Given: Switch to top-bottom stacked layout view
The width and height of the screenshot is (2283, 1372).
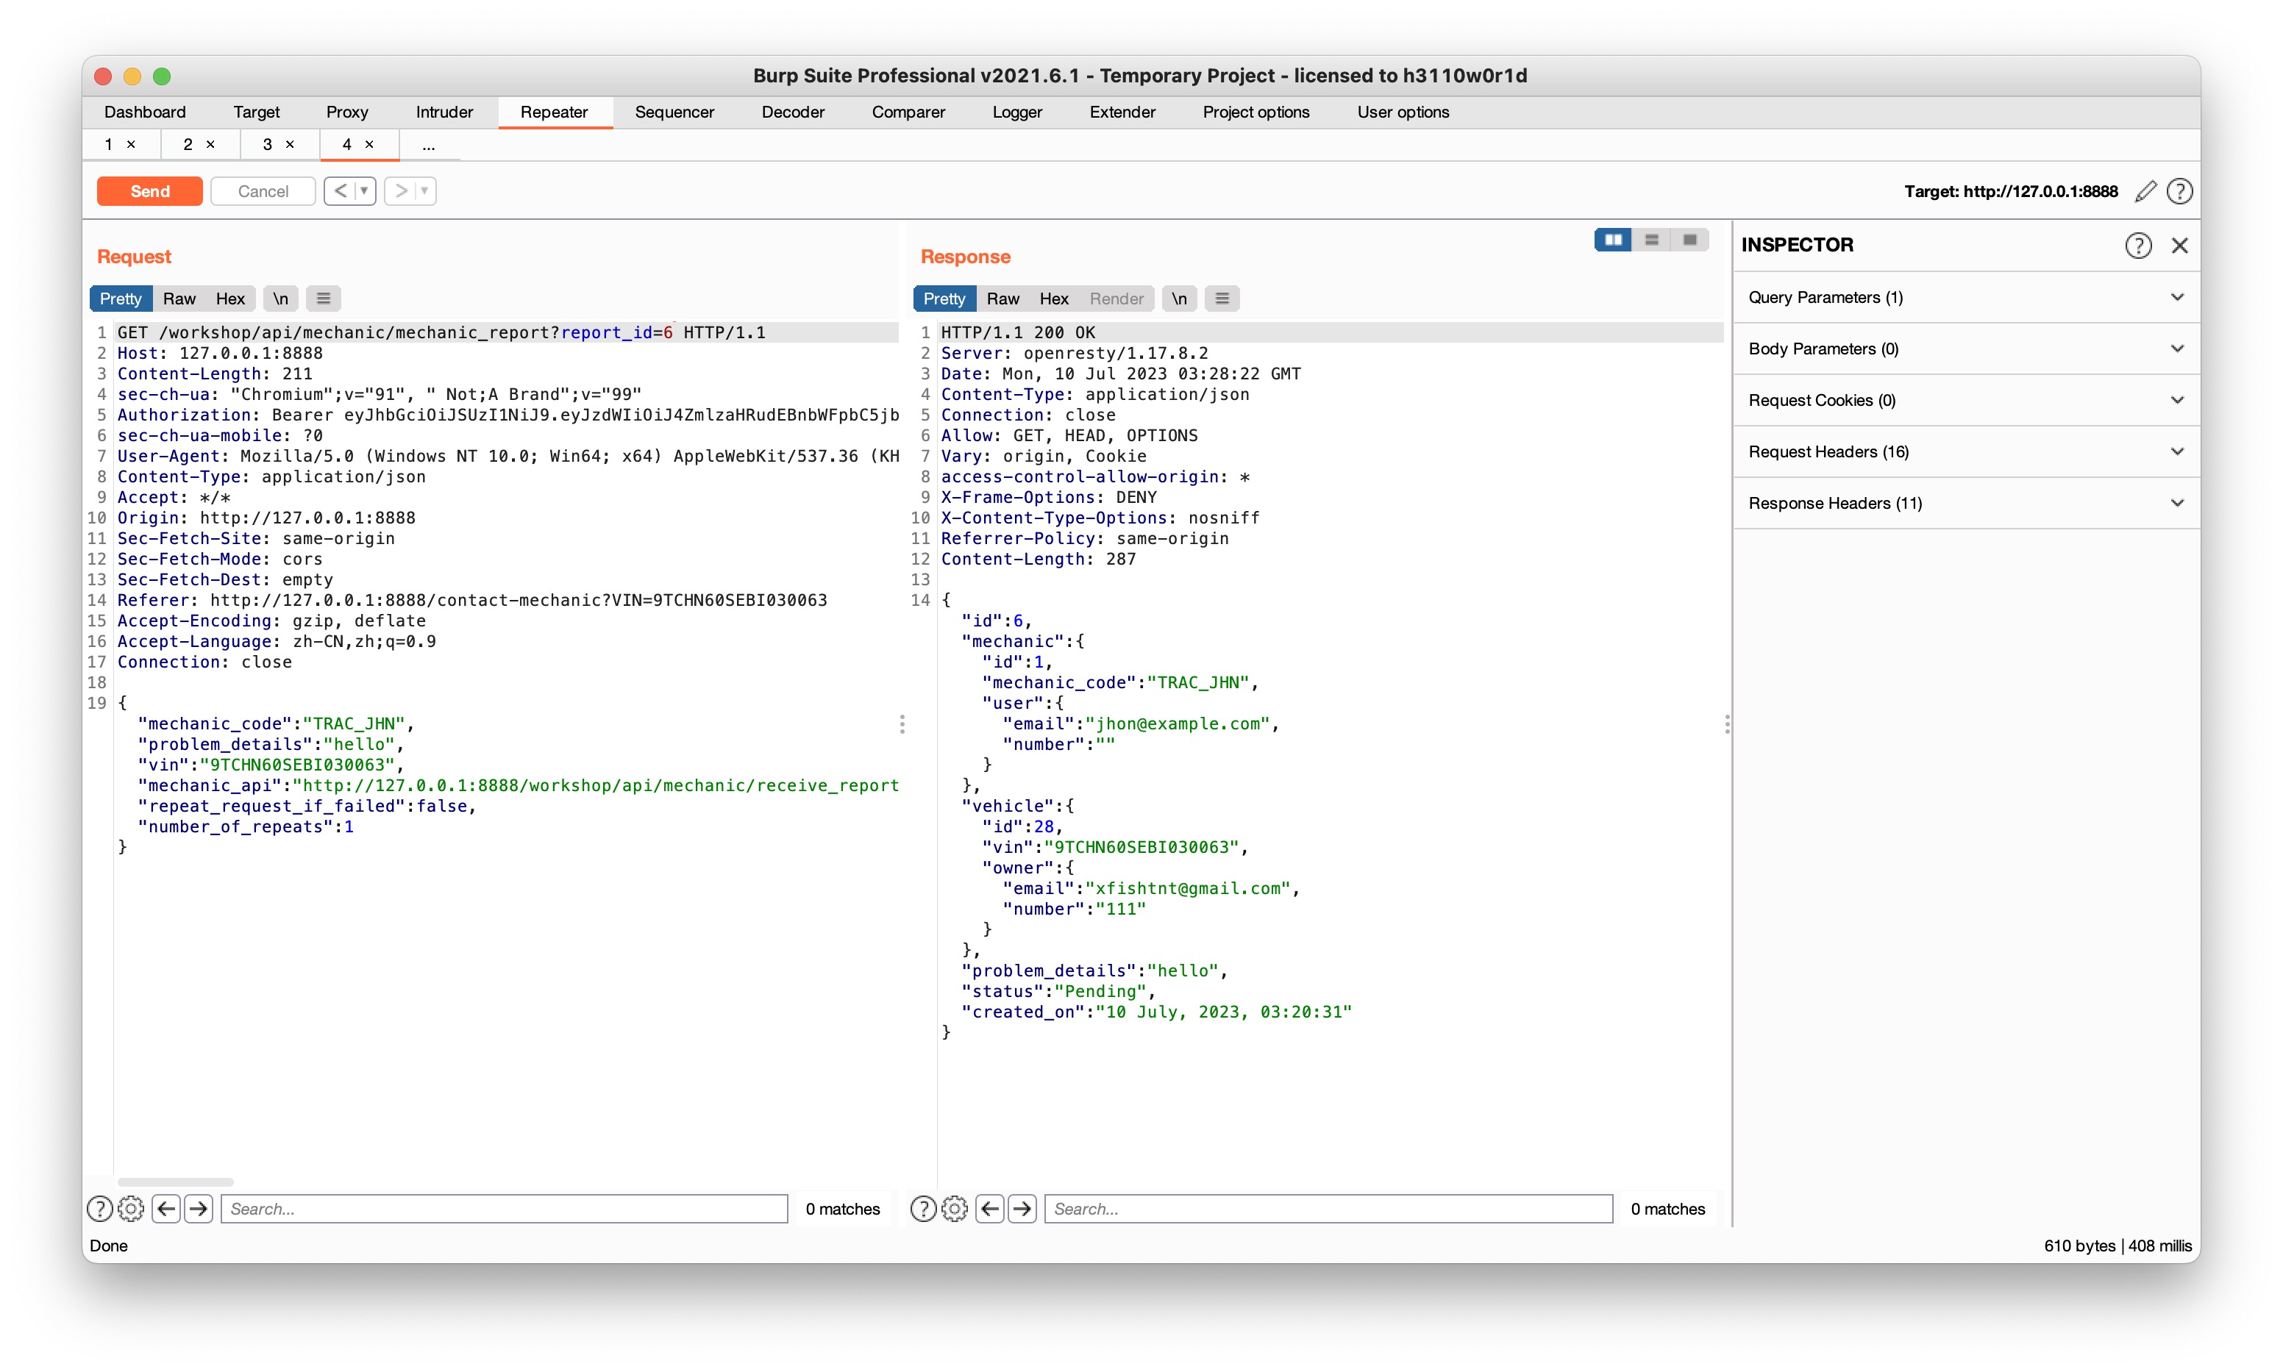Looking at the screenshot, I should [x=1651, y=240].
